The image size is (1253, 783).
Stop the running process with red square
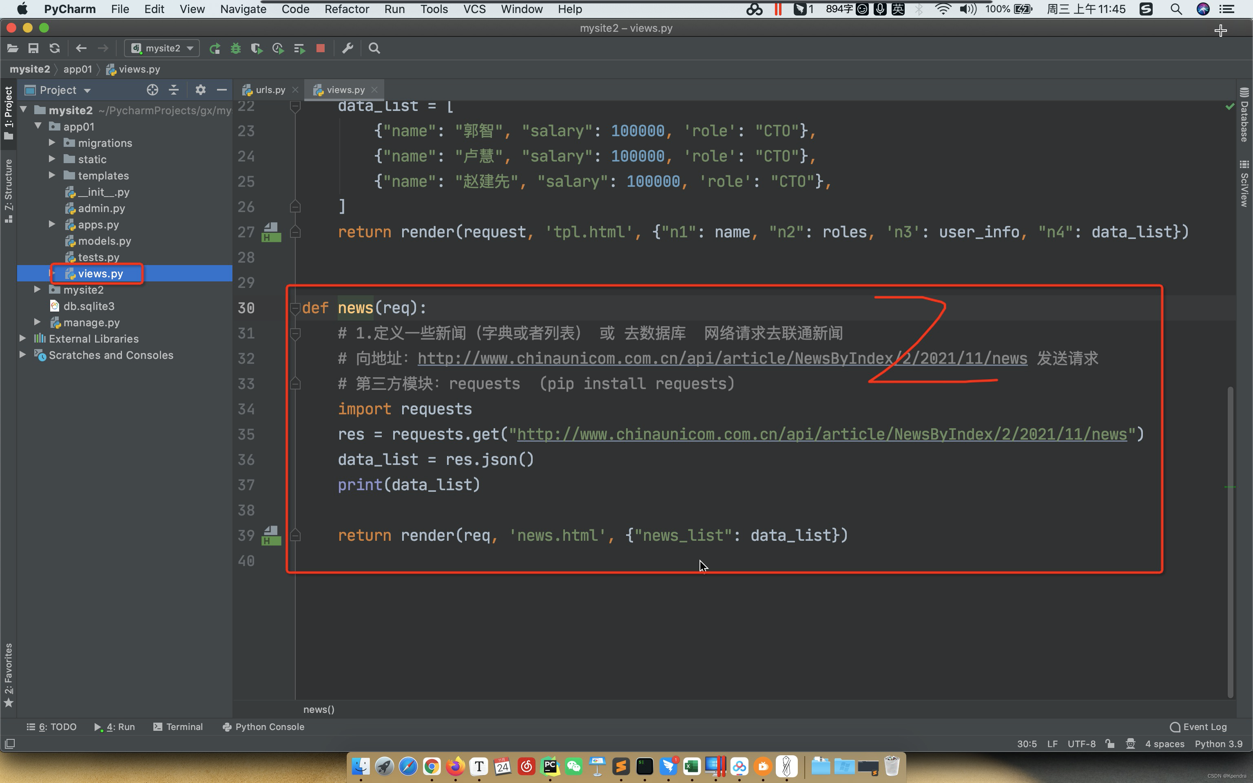tap(321, 48)
